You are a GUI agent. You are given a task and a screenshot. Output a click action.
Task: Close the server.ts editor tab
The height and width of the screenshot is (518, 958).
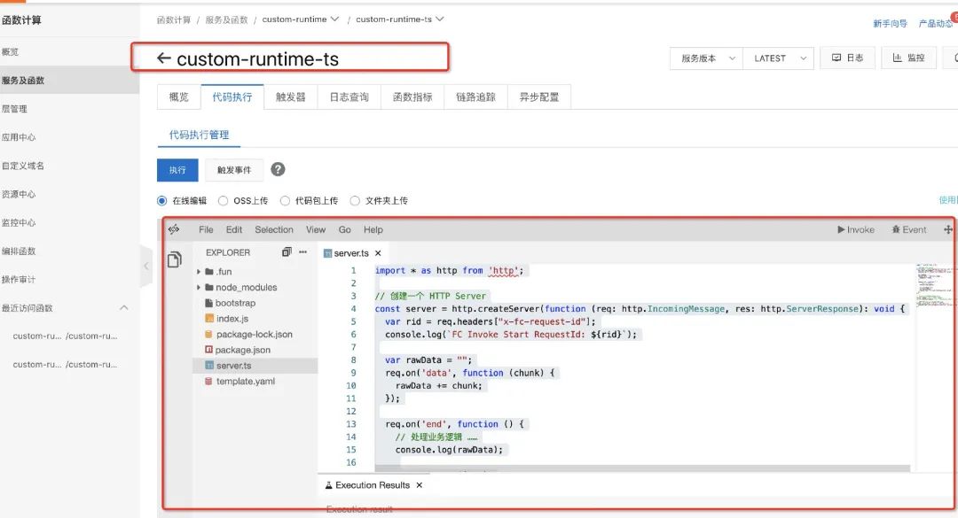tap(378, 253)
